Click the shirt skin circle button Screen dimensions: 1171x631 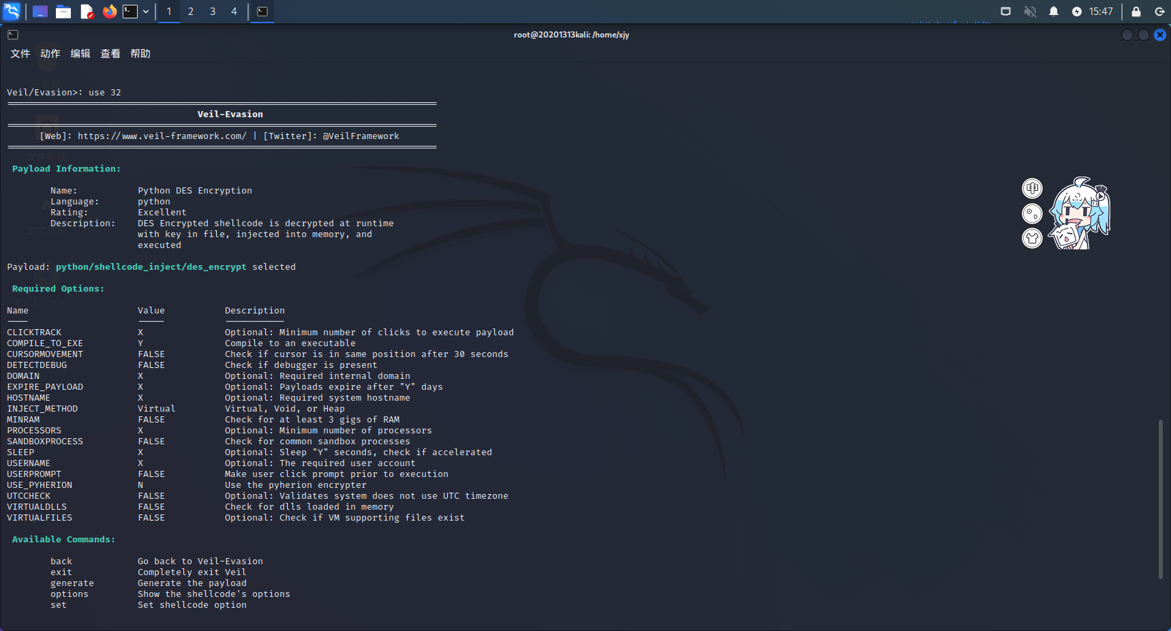point(1033,238)
